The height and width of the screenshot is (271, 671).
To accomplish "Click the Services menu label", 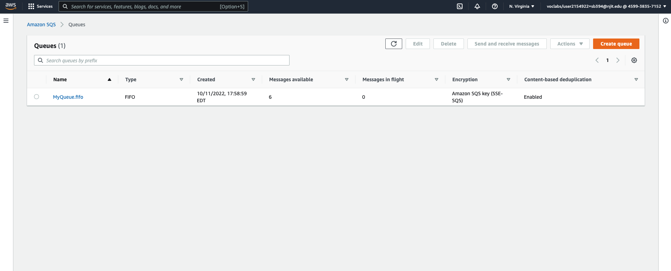I will 45,6.
